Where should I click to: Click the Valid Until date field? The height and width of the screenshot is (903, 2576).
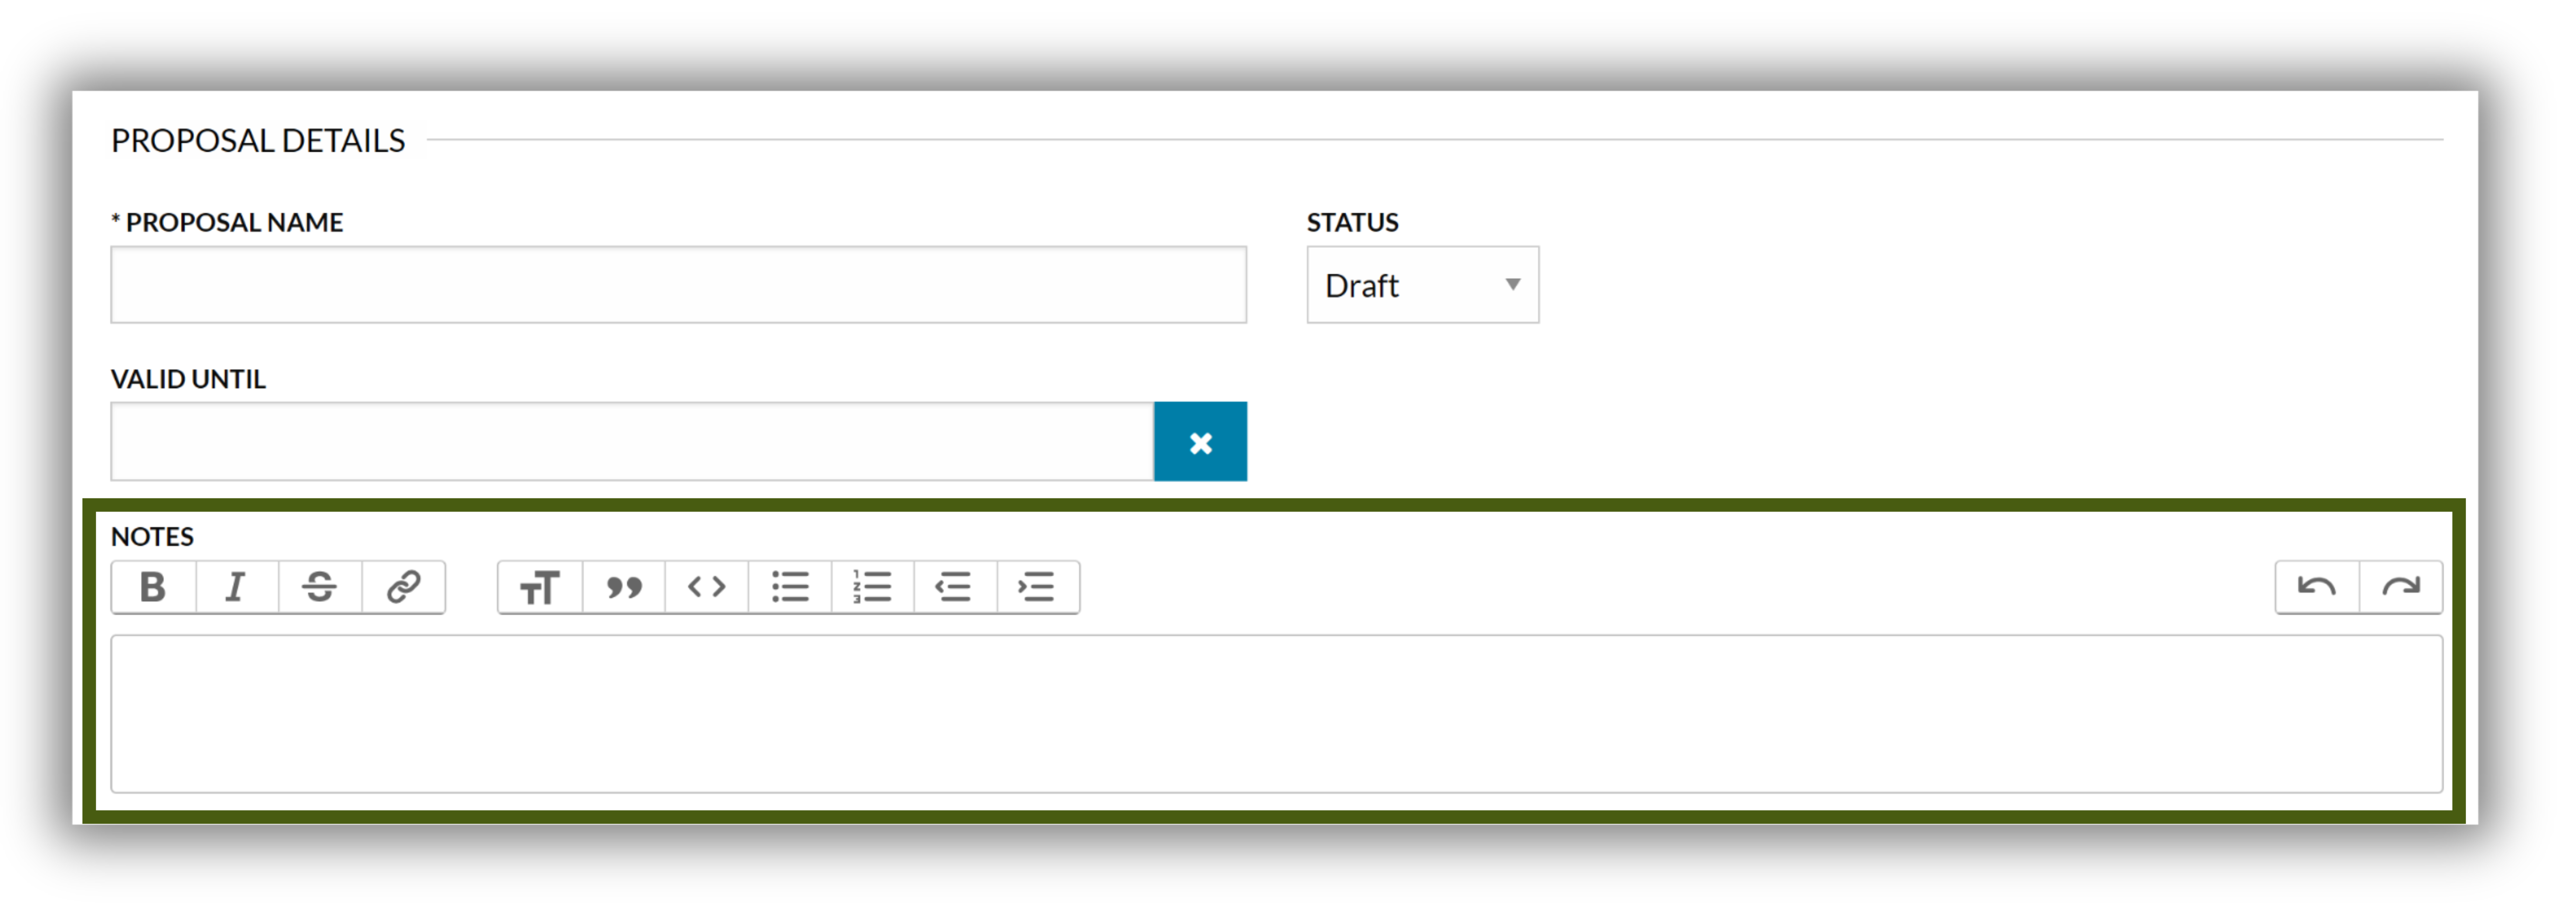click(x=632, y=442)
